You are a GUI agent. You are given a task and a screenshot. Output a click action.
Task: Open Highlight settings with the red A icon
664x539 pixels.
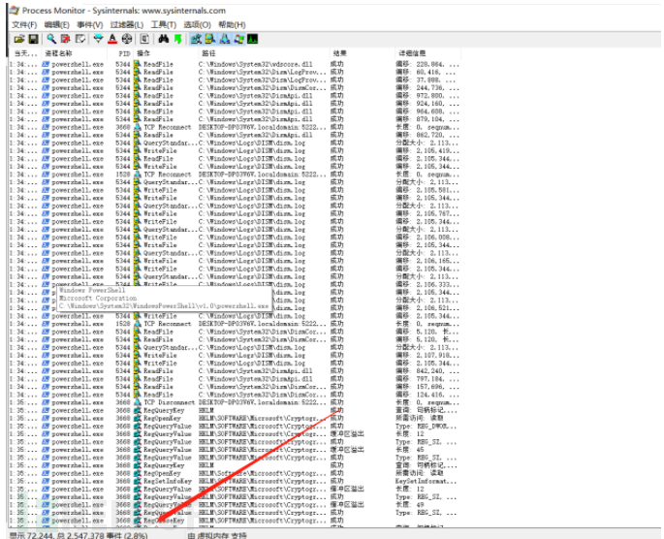(112, 39)
